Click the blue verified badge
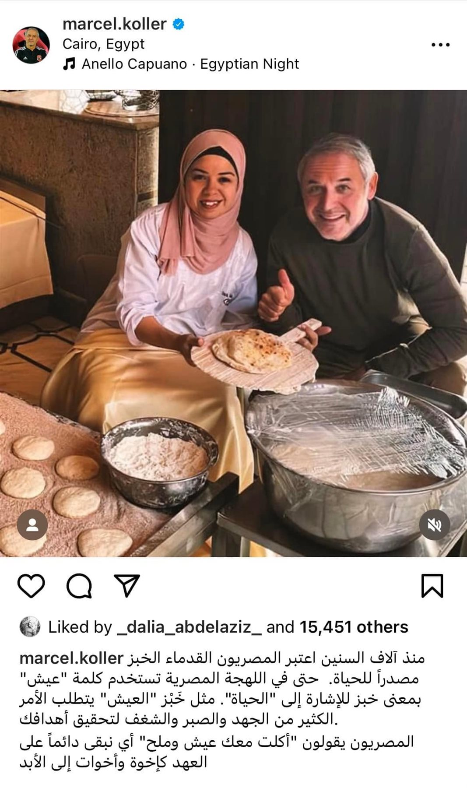 coord(178,24)
